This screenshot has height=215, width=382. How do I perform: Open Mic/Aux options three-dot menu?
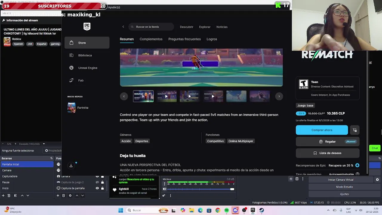[164, 184]
